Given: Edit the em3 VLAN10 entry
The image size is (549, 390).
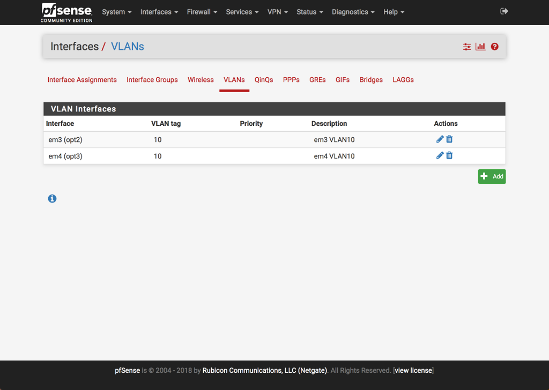Looking at the screenshot, I should pyautogui.click(x=440, y=139).
